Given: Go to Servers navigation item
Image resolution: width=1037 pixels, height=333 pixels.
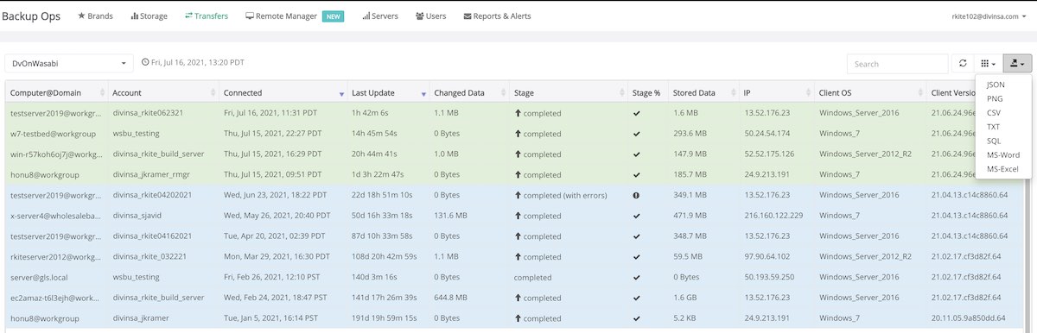Looking at the screenshot, I should pos(379,16).
